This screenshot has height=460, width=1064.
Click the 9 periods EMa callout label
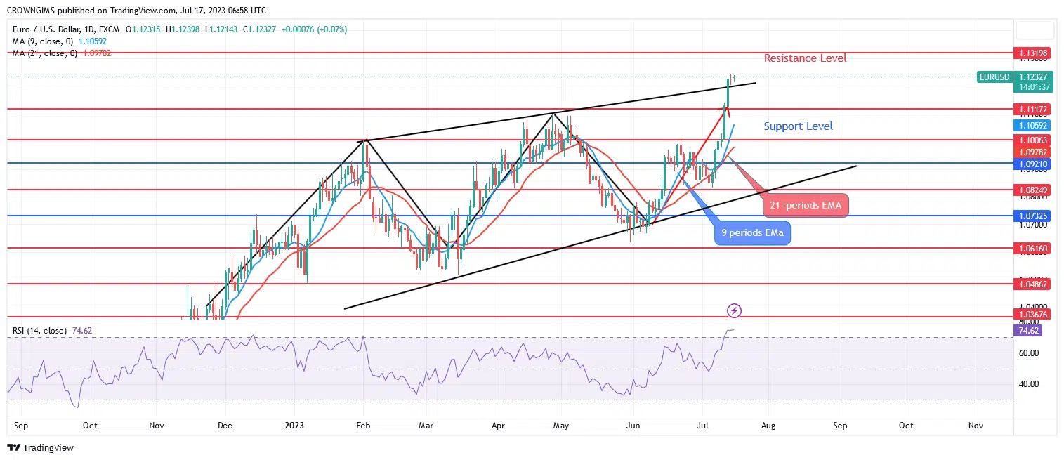tap(753, 232)
